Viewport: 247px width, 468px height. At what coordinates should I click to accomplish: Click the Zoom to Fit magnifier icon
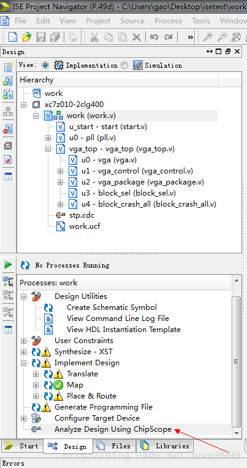click(x=236, y=37)
